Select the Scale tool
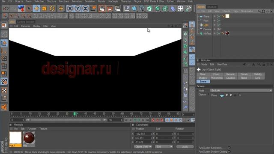This screenshot has height=154, width=274. click(45, 9)
